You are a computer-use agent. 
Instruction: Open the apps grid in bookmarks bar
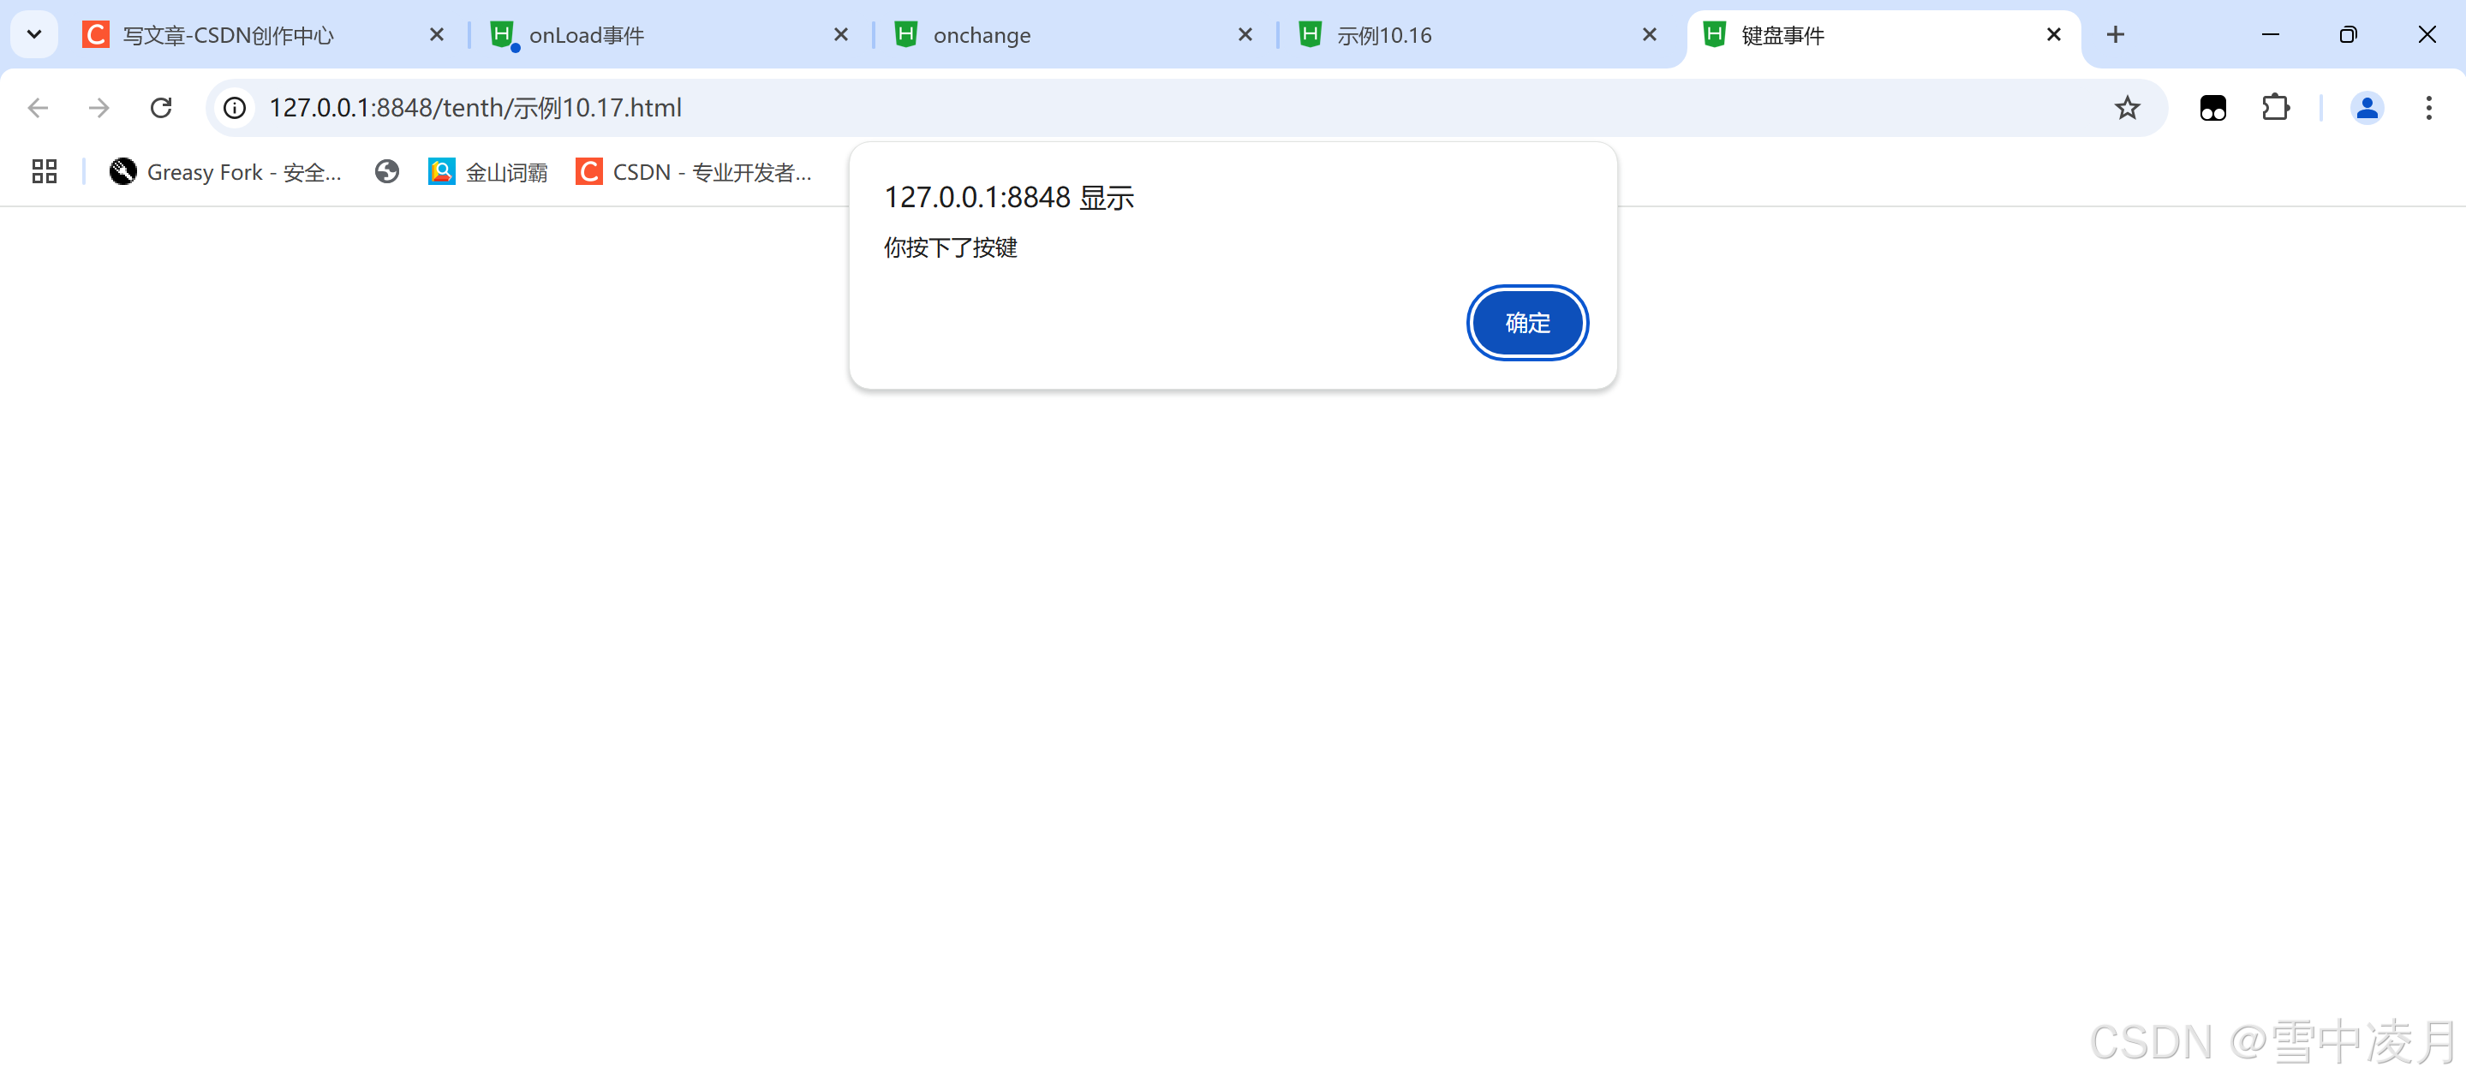click(x=44, y=171)
